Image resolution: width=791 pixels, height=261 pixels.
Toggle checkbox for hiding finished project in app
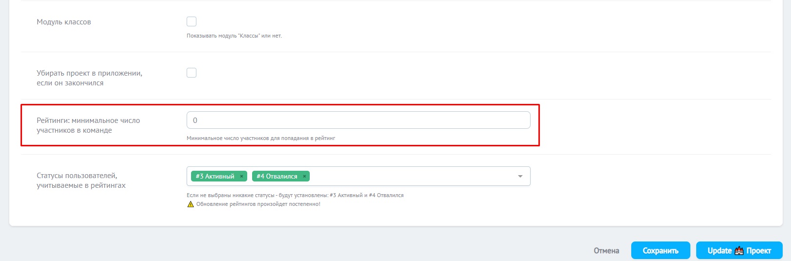tap(192, 73)
